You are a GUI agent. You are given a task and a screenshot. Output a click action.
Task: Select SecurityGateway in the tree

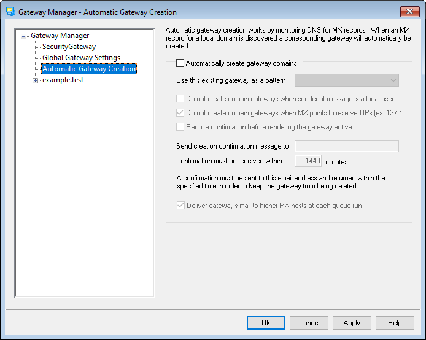click(x=69, y=47)
